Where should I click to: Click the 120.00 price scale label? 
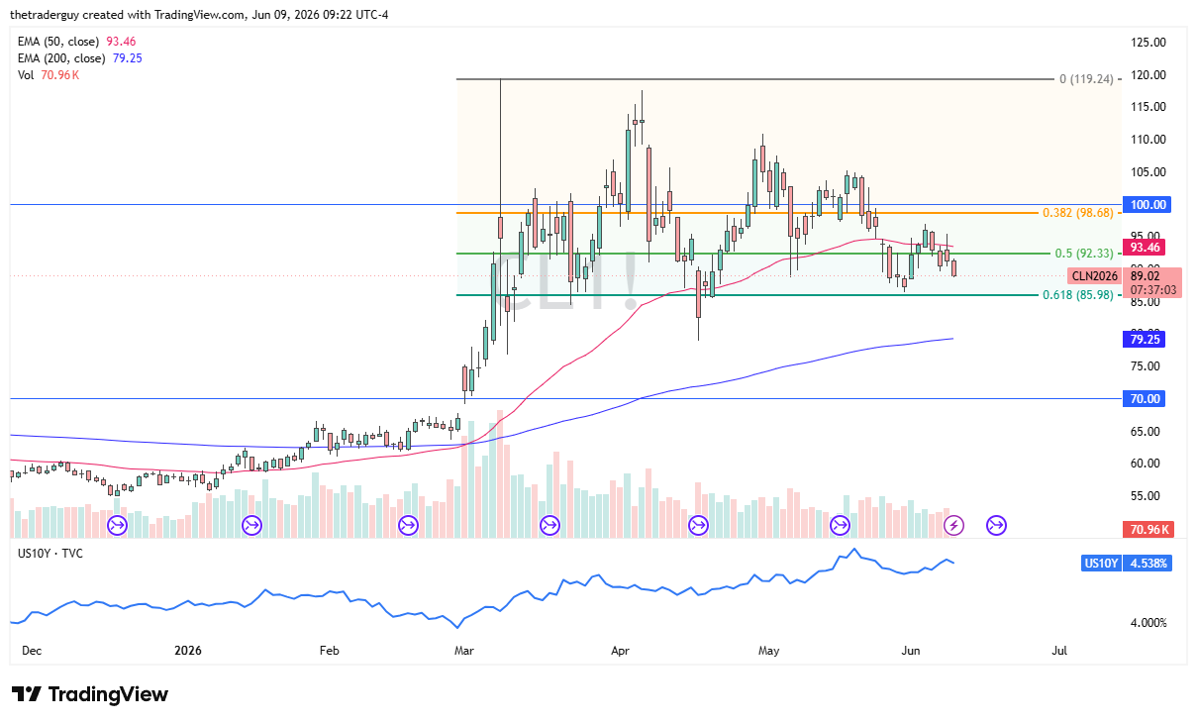coord(1148,75)
